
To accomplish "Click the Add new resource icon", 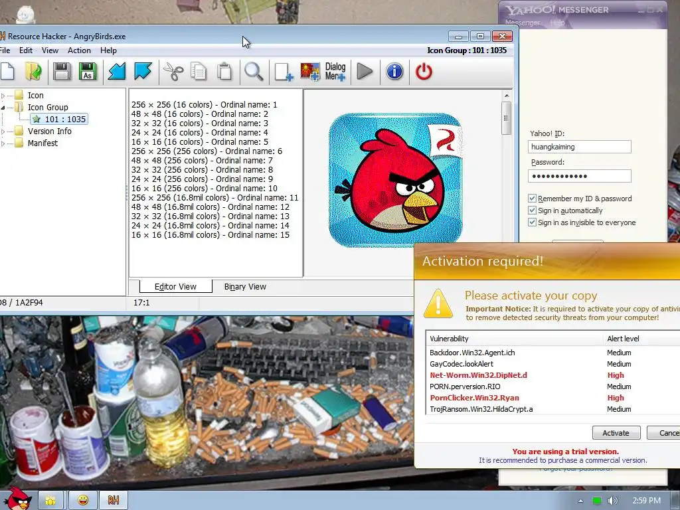I will pyautogui.click(x=284, y=72).
